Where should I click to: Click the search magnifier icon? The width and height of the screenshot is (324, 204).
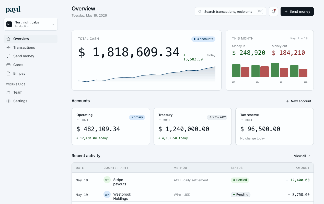200,11
